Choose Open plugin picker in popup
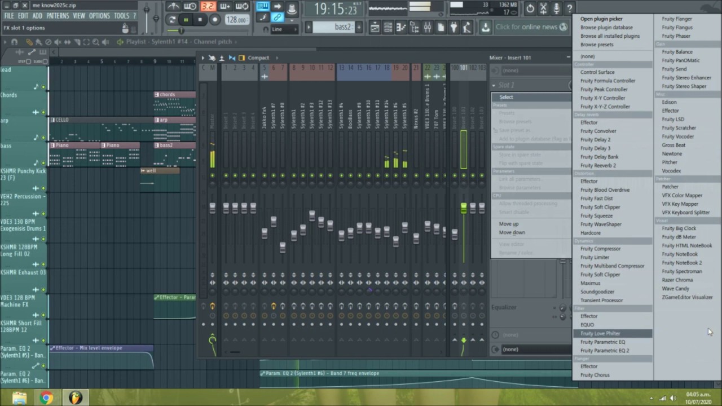The image size is (722, 406). point(601,19)
